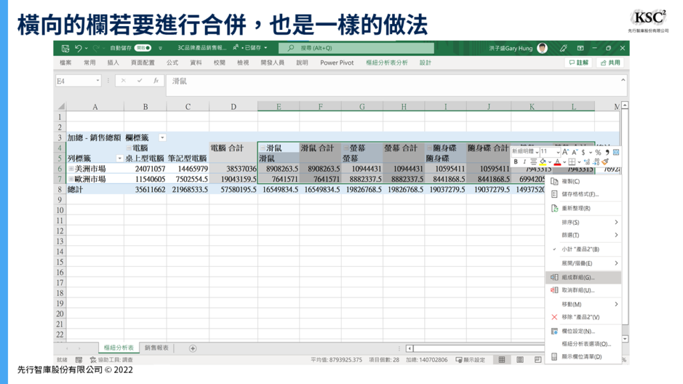
Task: Open the 檢視 View tab
Action: pos(243,63)
